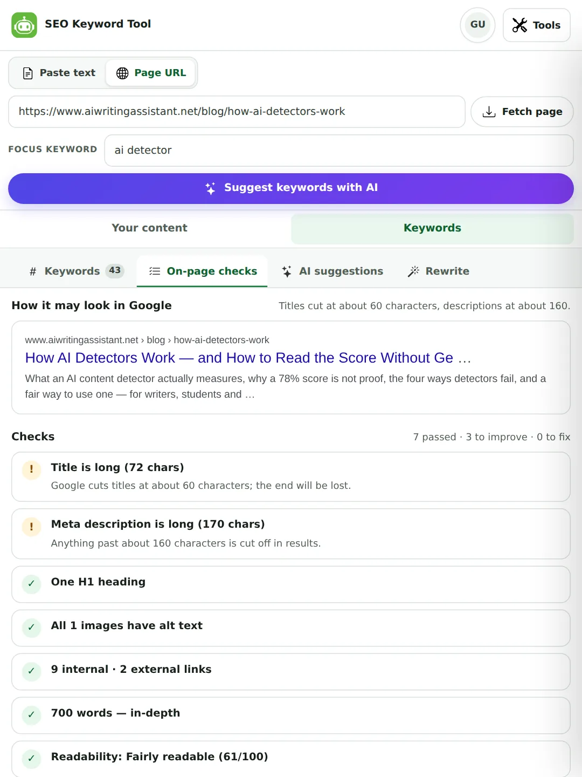582x777 pixels.
Task: Select 'Meta description is long (170 chars)'
Action: 158,524
